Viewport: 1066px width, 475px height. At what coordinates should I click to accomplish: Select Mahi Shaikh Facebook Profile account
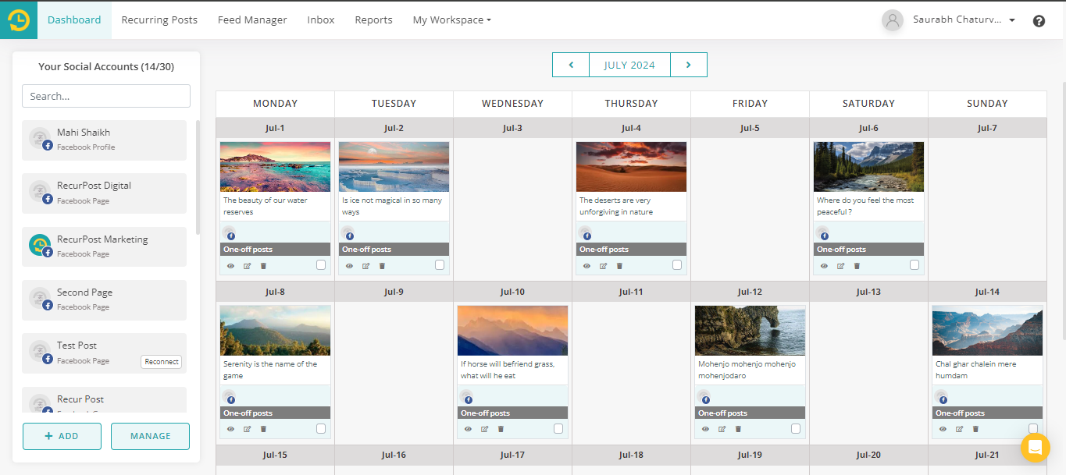pyautogui.click(x=104, y=140)
